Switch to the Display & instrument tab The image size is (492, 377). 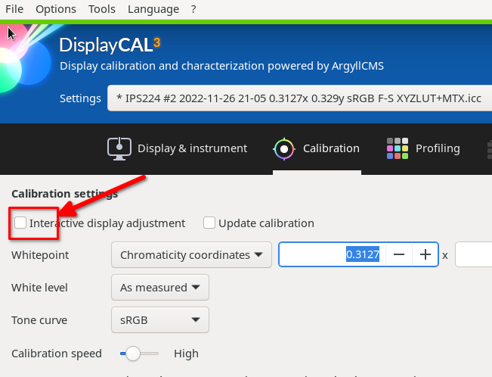(x=177, y=148)
